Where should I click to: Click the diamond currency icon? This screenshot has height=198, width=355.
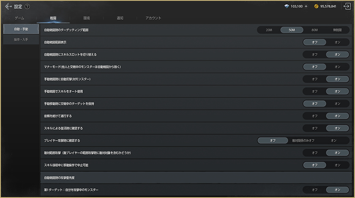[287, 6]
